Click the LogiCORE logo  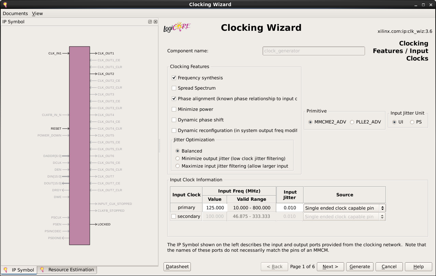177,27
